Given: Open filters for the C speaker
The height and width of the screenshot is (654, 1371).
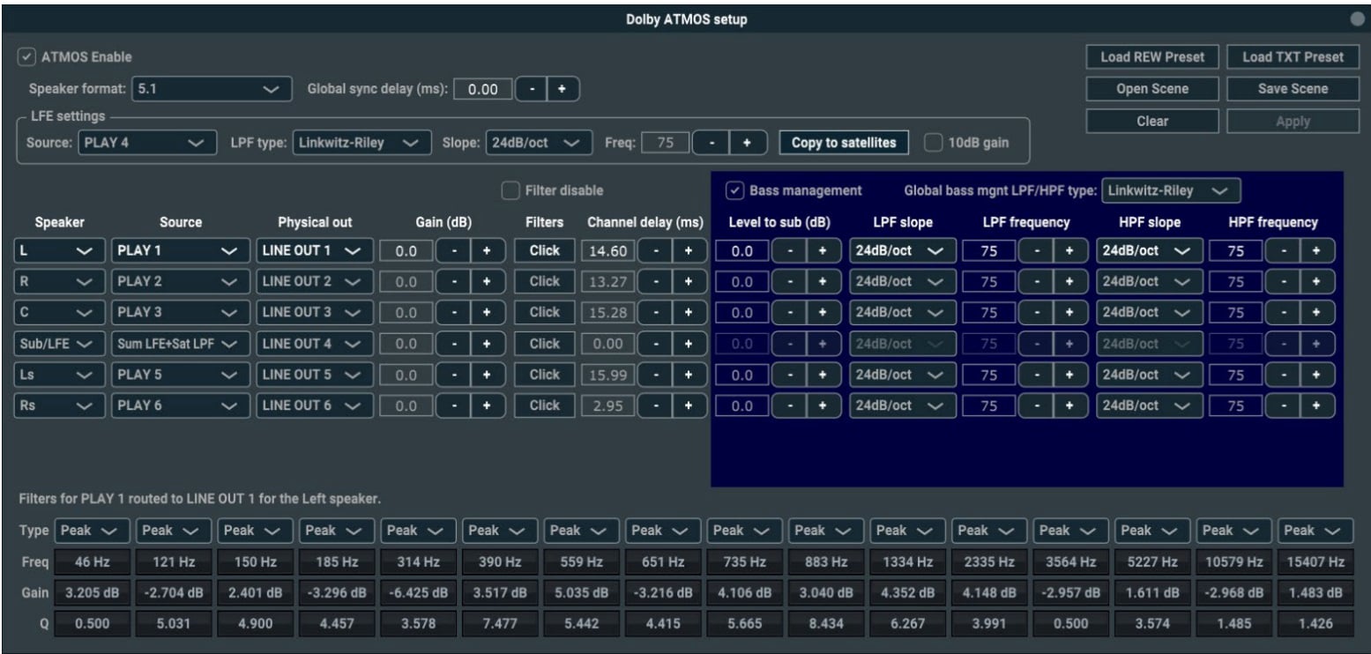Looking at the screenshot, I should click(x=544, y=313).
